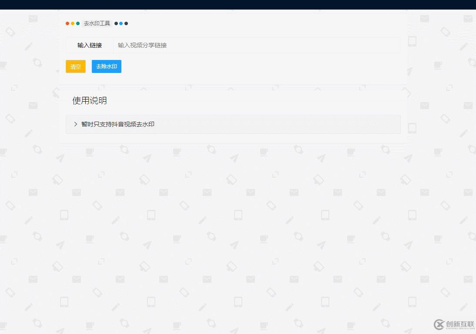Expand the 暂时只支持抖音视频去水印 chevron
This screenshot has height=334, width=476.
76,124
